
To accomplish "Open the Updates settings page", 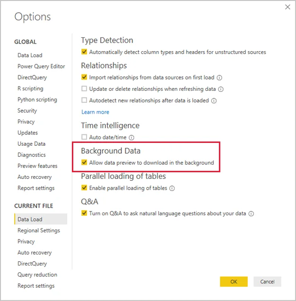I will [x=27, y=133].
